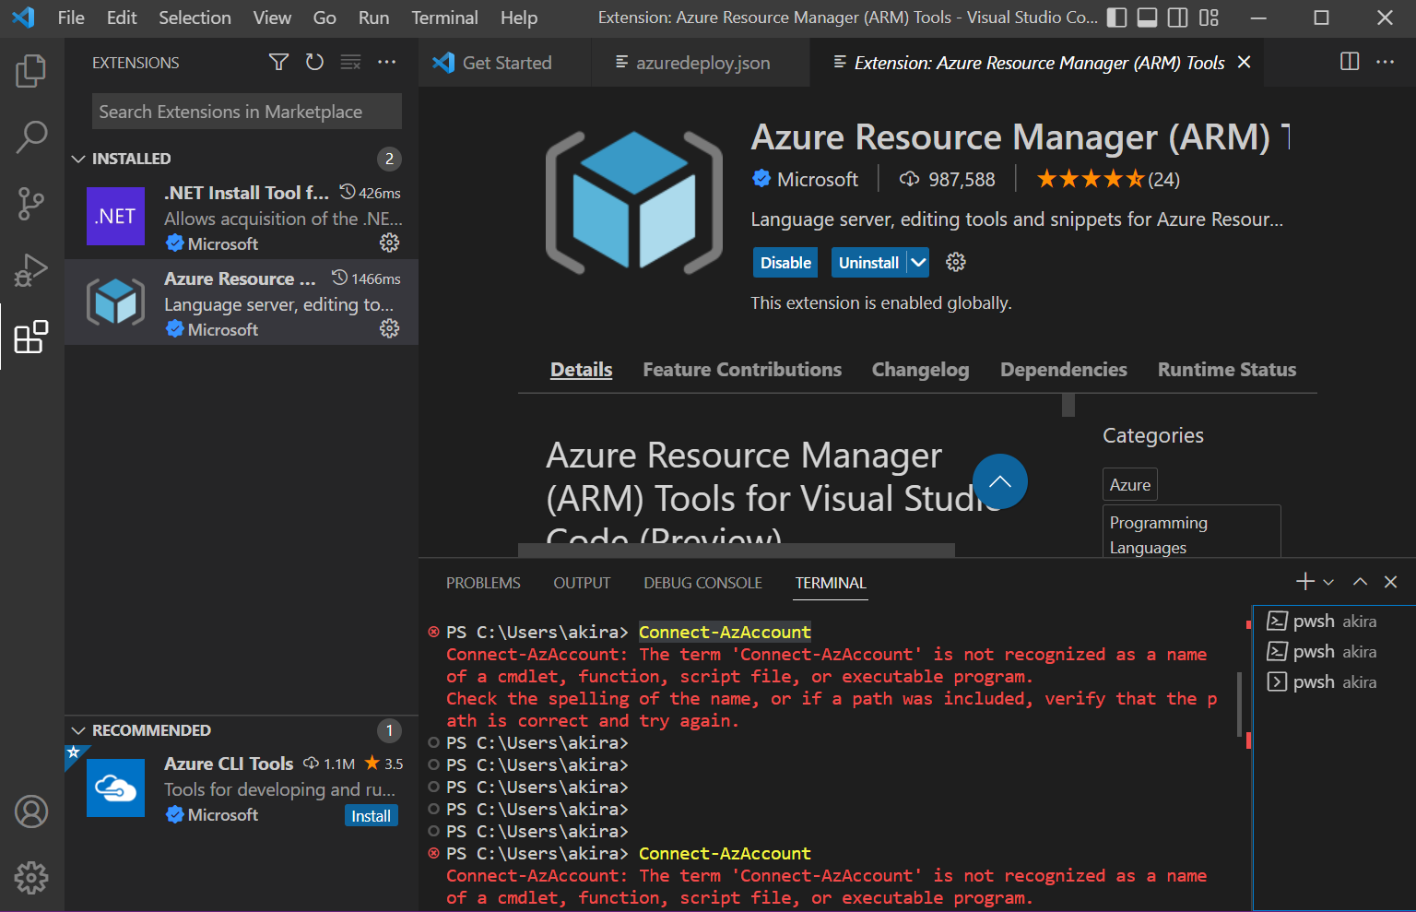Select the first pwsh akira terminal
This screenshot has height=912, width=1416.
pos(1334,622)
